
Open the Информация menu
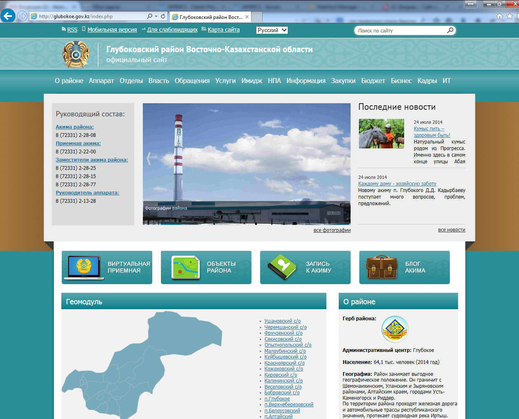point(306,81)
